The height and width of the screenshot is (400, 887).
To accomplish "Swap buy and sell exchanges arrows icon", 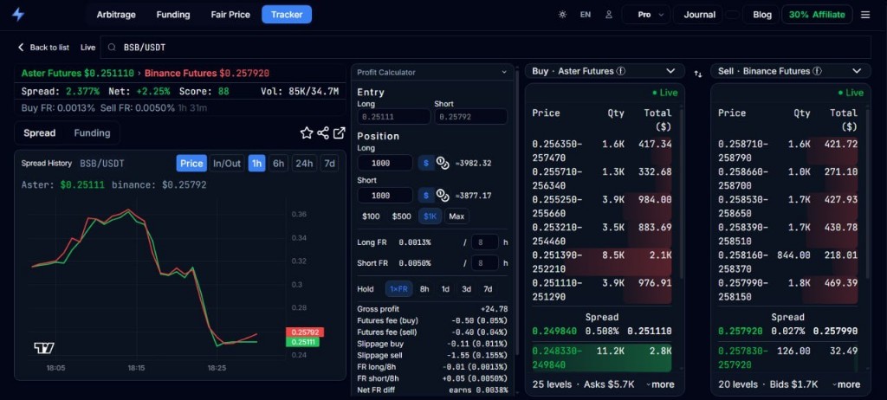I will tap(698, 74).
